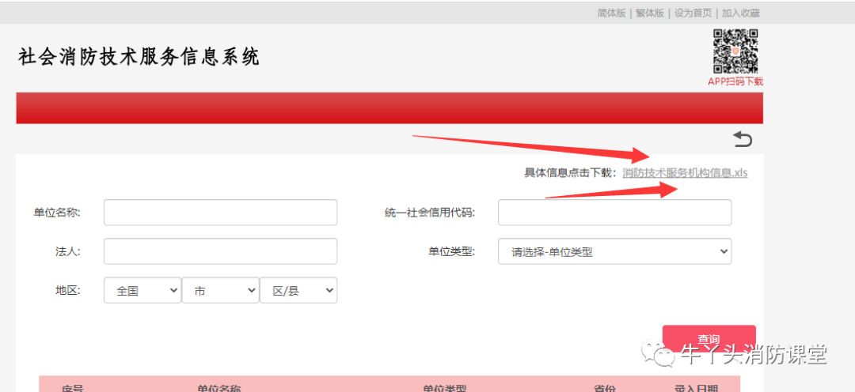Click the back arrow icon
The image size is (855, 392).
[742, 139]
